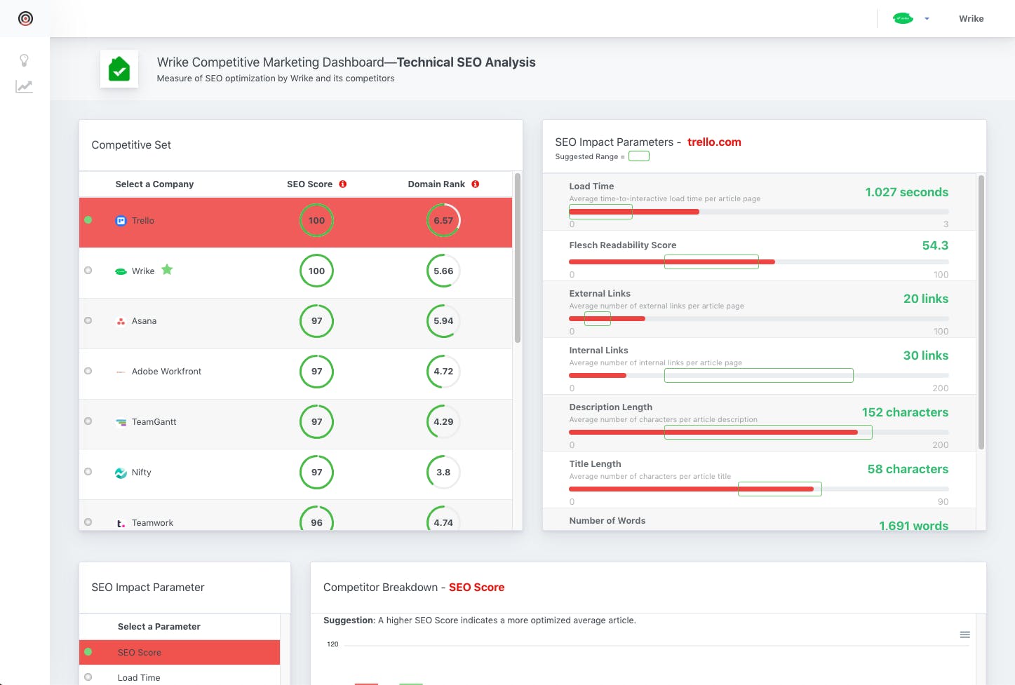Viewport: 1015px width, 685px height.
Task: Click the SEO Score column header
Action: tap(309, 184)
